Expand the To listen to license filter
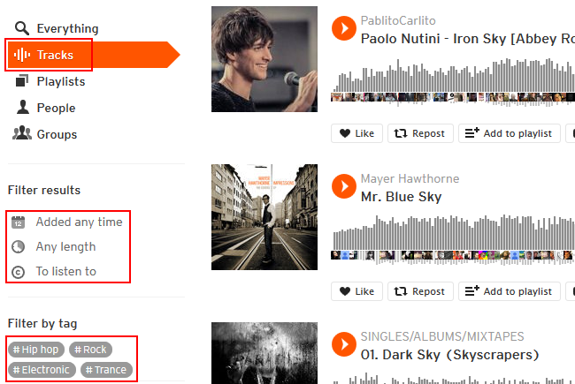The image size is (575, 384). [x=54, y=271]
